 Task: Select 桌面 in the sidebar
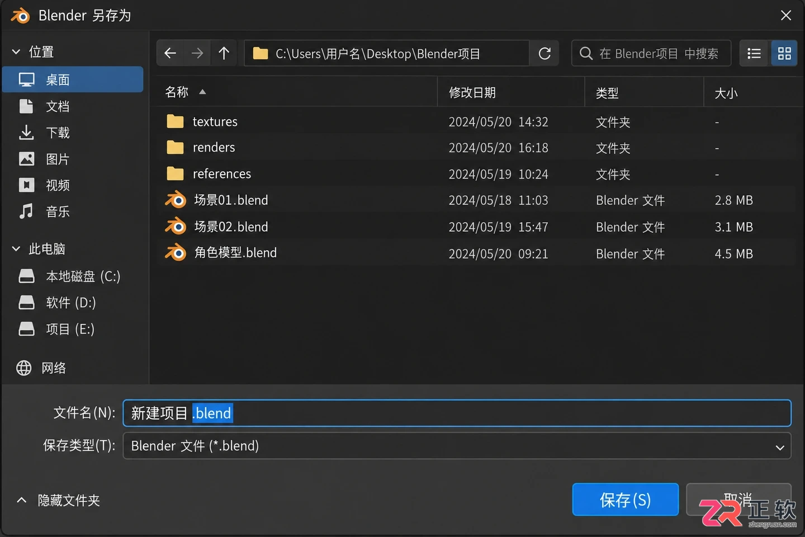[x=73, y=79]
